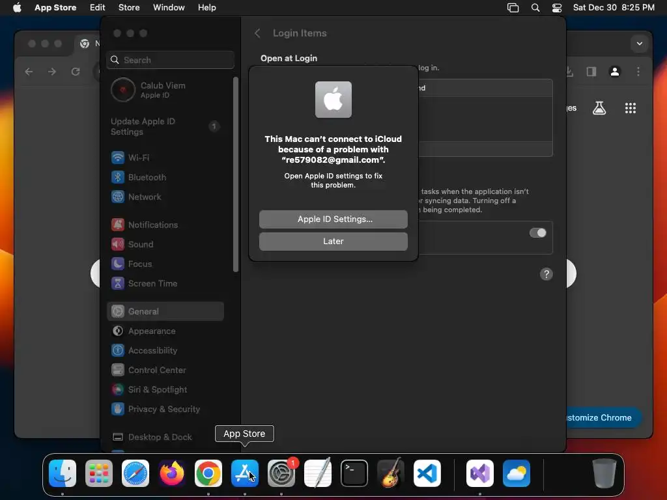Open the Trash in the dock
667x500 pixels.
click(x=604, y=473)
